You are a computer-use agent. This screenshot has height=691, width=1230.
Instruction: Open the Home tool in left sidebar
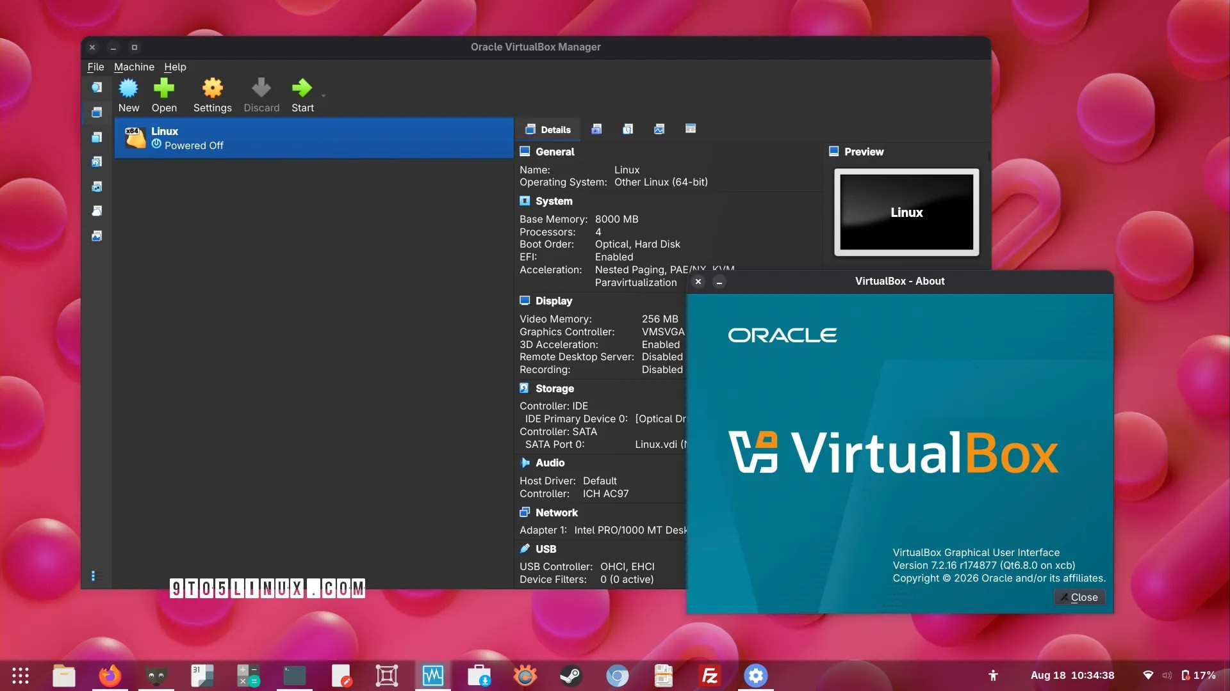point(97,87)
